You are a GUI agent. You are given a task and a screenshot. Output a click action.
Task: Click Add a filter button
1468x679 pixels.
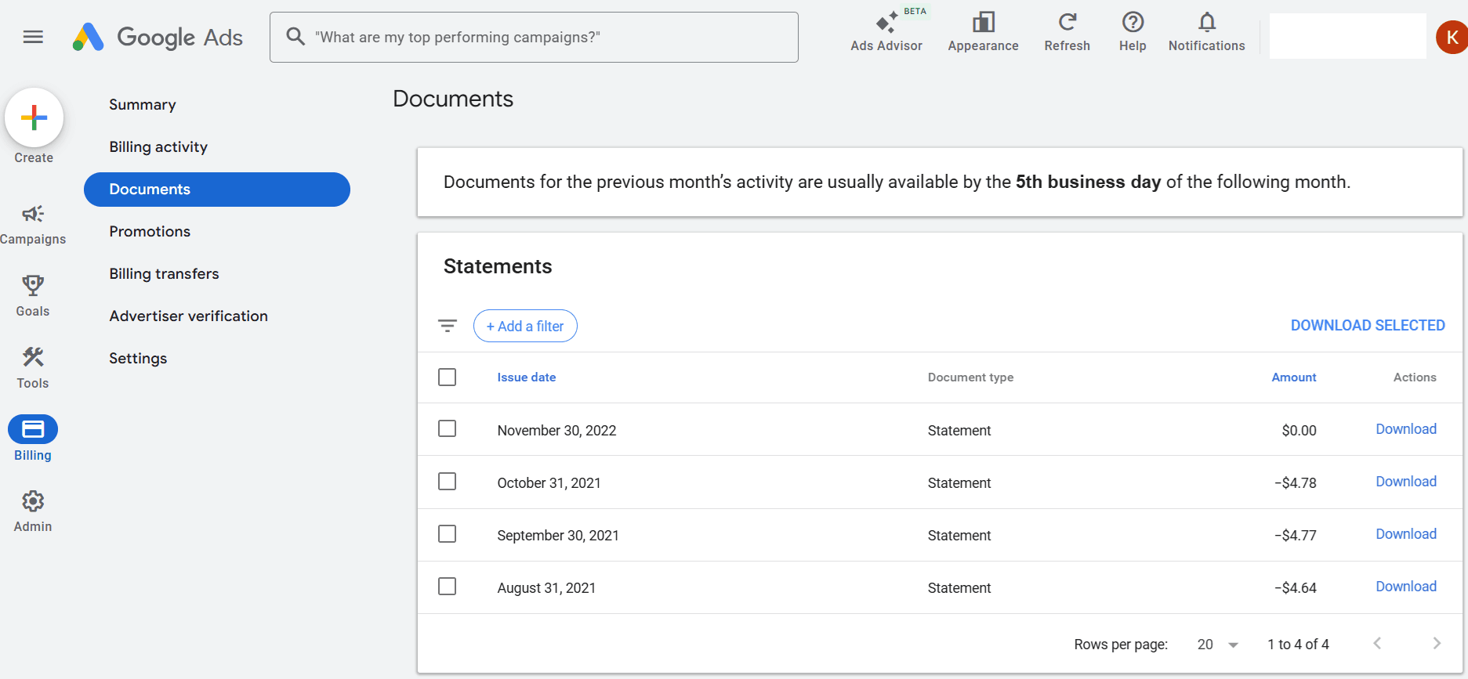pyautogui.click(x=525, y=326)
